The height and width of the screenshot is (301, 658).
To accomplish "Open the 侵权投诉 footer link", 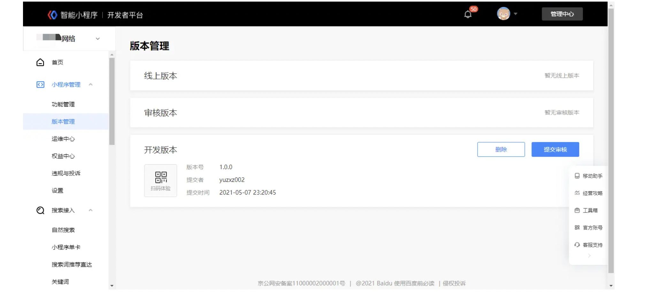I will pyautogui.click(x=454, y=283).
